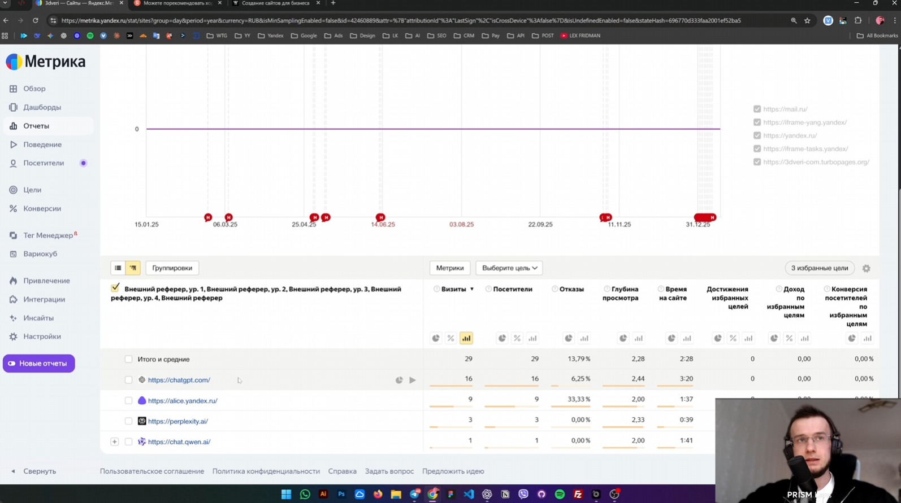The width and height of the screenshot is (901, 503).
Task: Click bar chart icon under Визиты column
Action: [x=466, y=338]
